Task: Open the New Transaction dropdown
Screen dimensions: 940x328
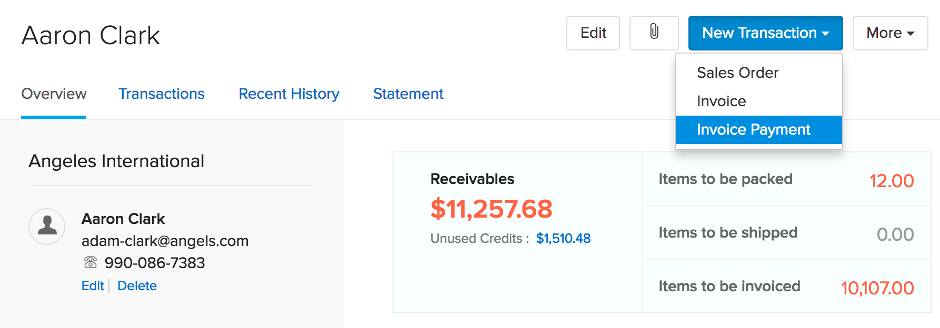Action: point(765,33)
